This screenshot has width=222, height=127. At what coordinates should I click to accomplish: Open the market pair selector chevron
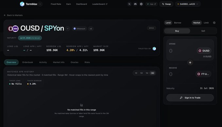click(x=68, y=29)
